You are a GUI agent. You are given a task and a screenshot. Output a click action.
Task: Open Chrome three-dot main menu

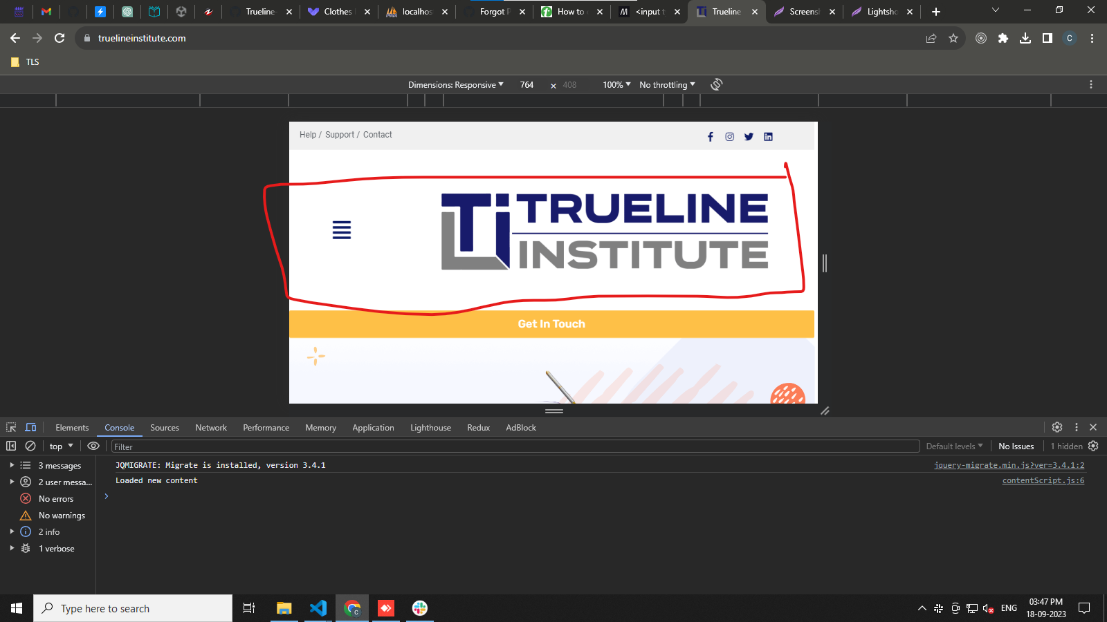click(x=1092, y=38)
